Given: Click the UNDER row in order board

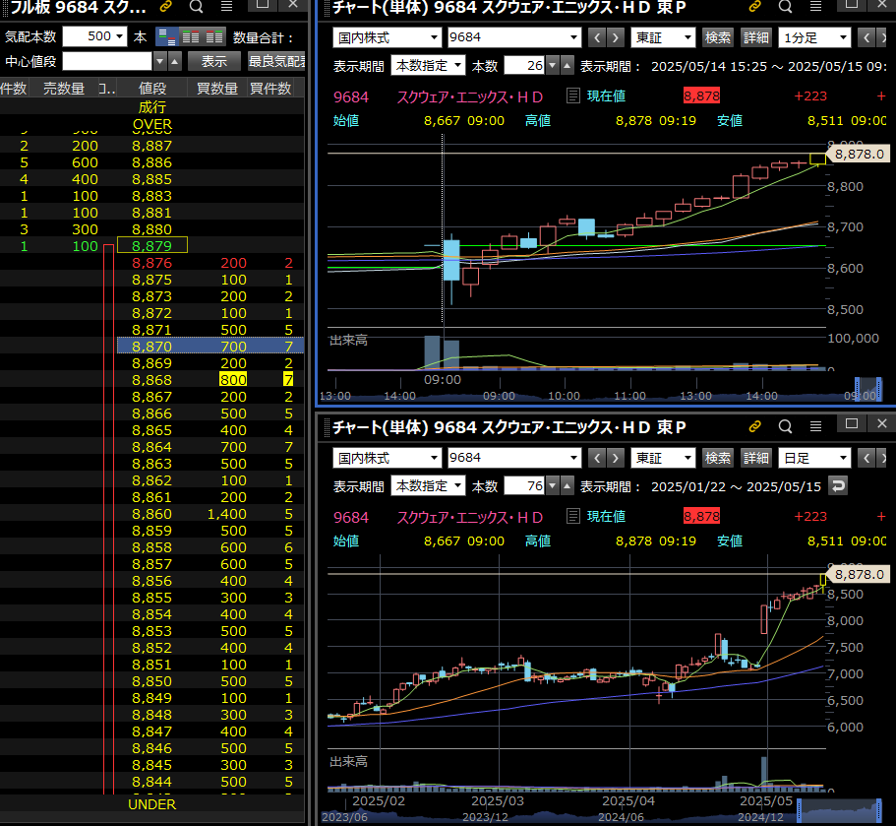Looking at the screenshot, I should point(152,803).
